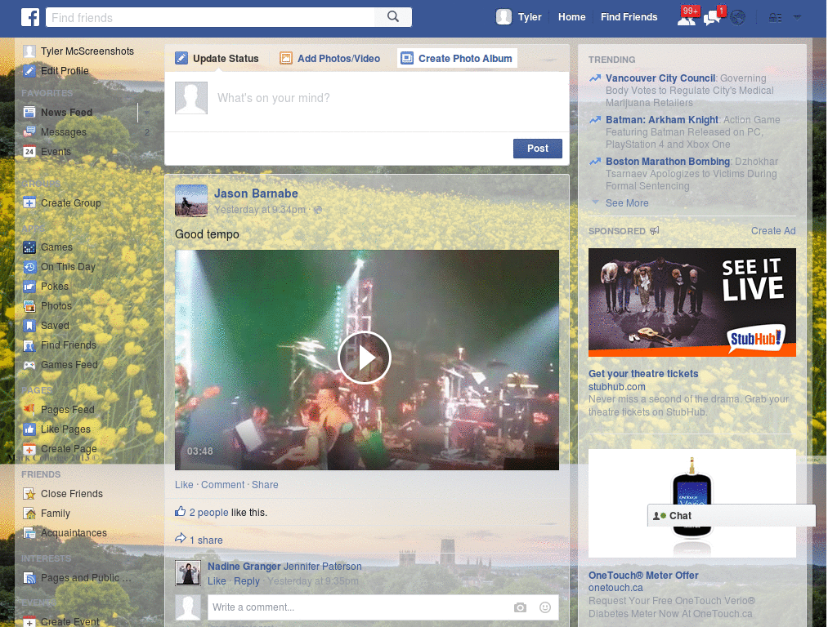Open Pokes in the sidebar
The image size is (837, 627).
tap(46, 287)
